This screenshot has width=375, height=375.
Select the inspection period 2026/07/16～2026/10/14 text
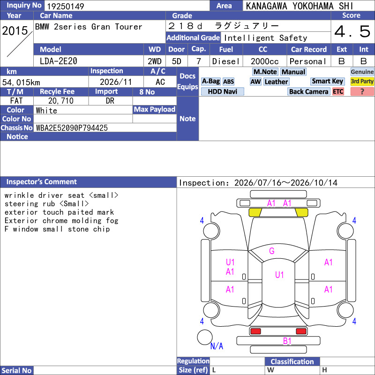(285, 183)
